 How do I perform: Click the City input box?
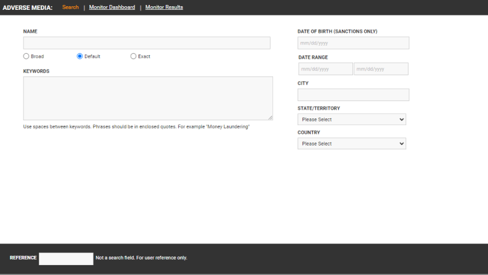click(353, 95)
